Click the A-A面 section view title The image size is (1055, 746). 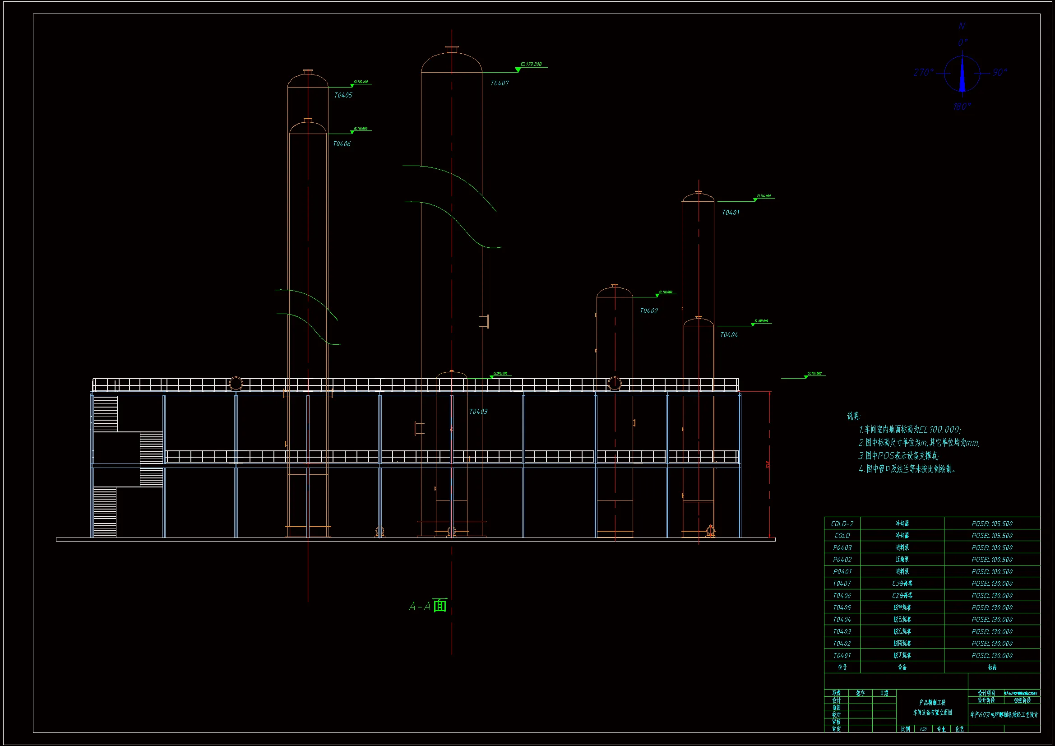tap(427, 606)
